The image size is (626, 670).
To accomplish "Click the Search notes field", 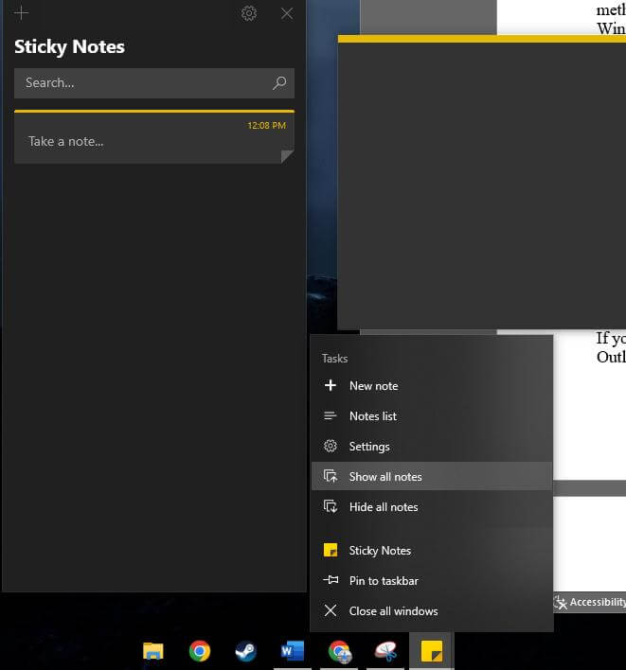I will point(154,83).
